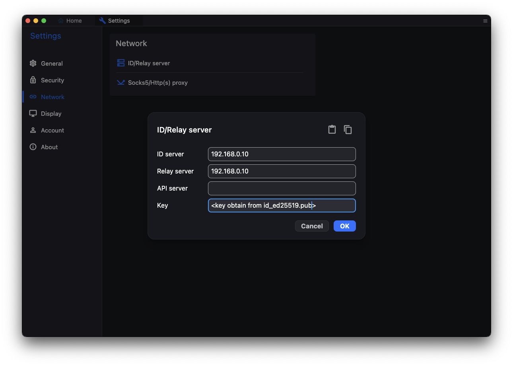
Task: Click the Settings tab wrench icon
Action: click(103, 20)
